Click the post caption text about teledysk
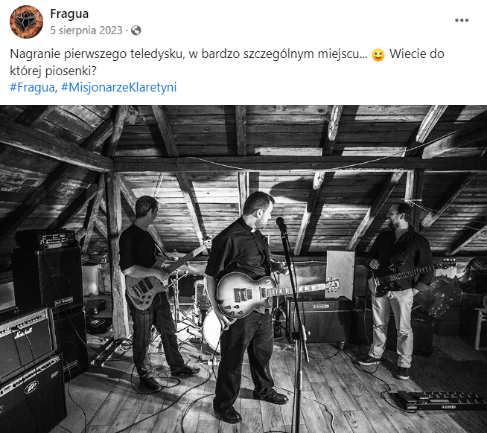Image resolution: width=487 pixels, height=433 pixels. click(227, 62)
